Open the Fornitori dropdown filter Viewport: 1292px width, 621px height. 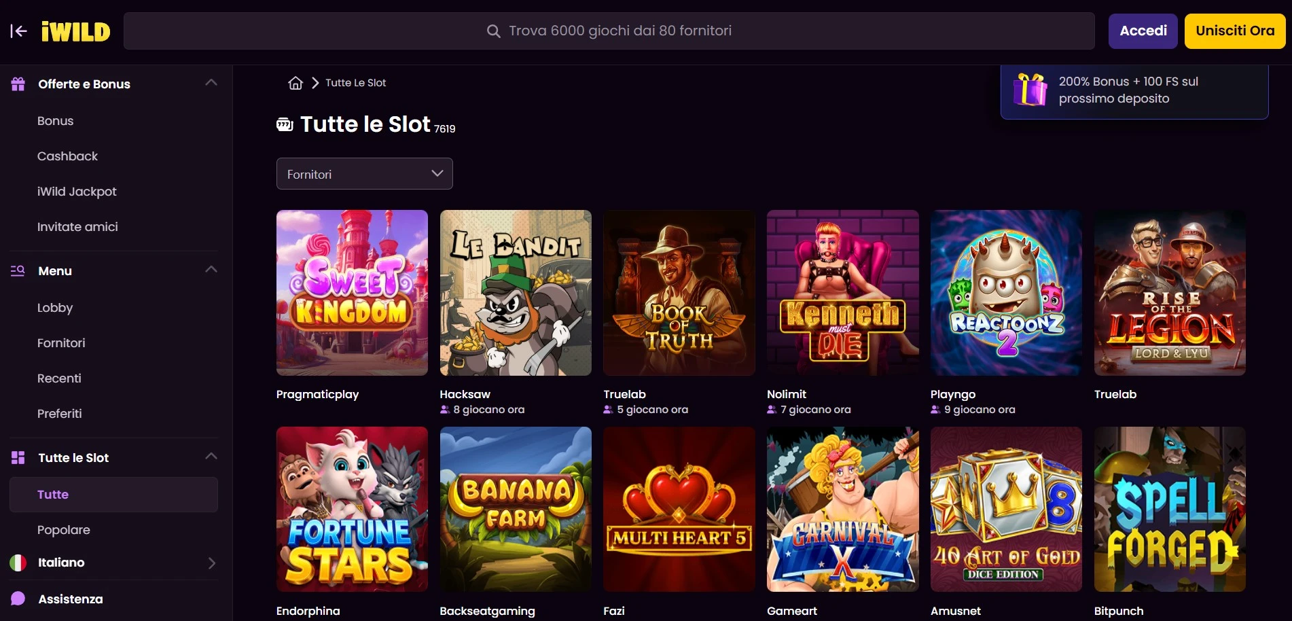pos(364,174)
